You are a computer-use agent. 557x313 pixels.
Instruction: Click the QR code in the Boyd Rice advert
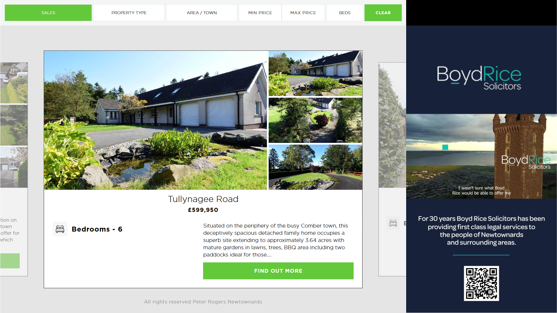click(x=481, y=283)
